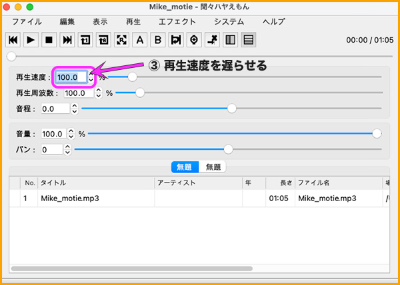Toggle random playback (R) button
The image size is (400, 285).
pyautogui.click(x=122, y=40)
